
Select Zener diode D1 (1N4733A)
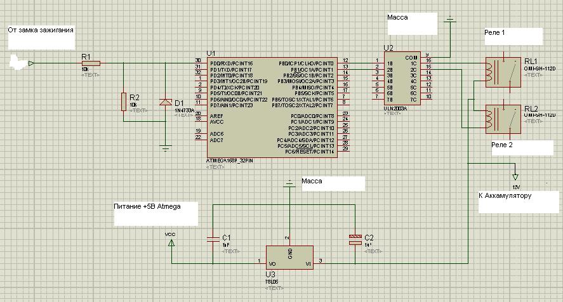tap(166, 102)
